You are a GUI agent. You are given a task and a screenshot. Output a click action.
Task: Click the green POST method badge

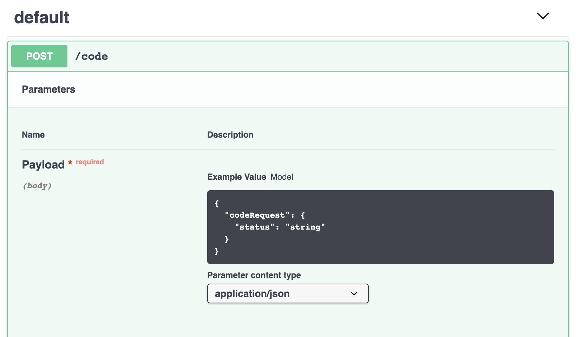(39, 56)
